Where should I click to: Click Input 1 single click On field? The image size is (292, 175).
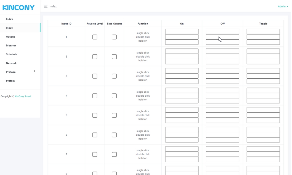(x=182, y=32)
